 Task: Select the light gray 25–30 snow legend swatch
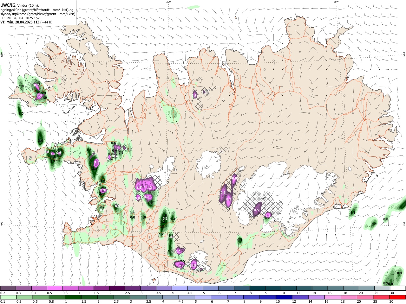(x=382, y=288)
